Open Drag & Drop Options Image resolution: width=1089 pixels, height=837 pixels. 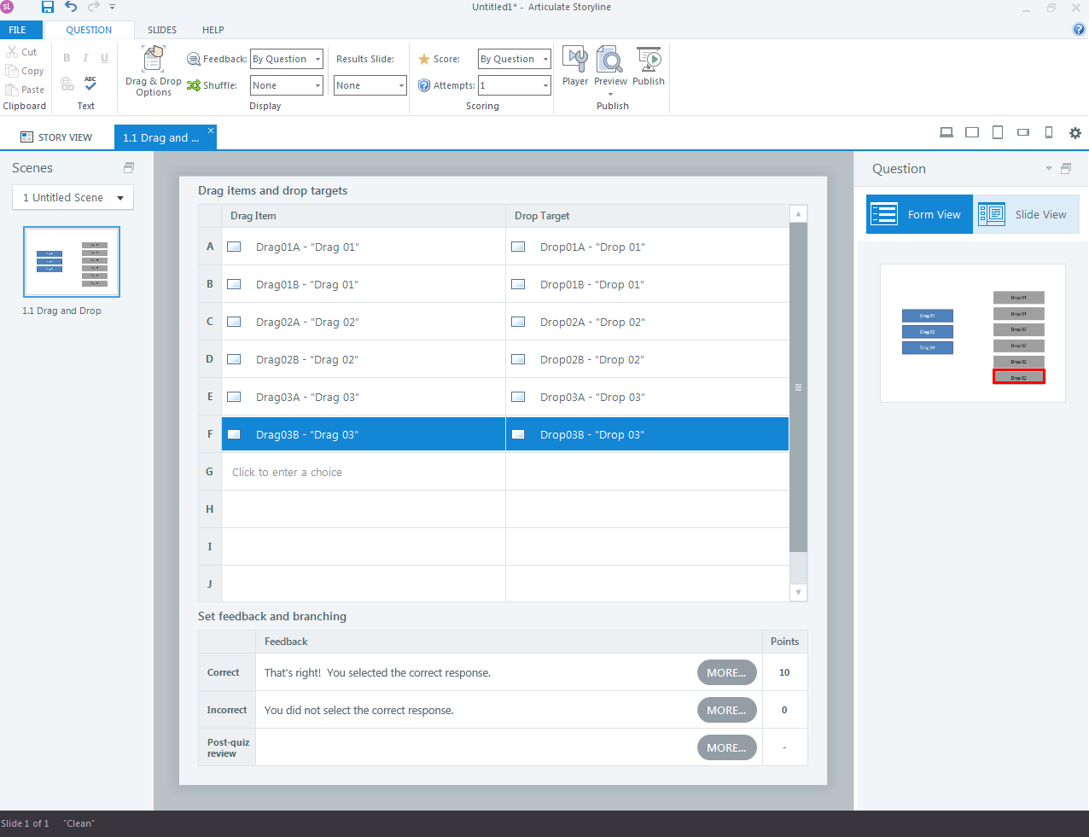[x=154, y=72]
